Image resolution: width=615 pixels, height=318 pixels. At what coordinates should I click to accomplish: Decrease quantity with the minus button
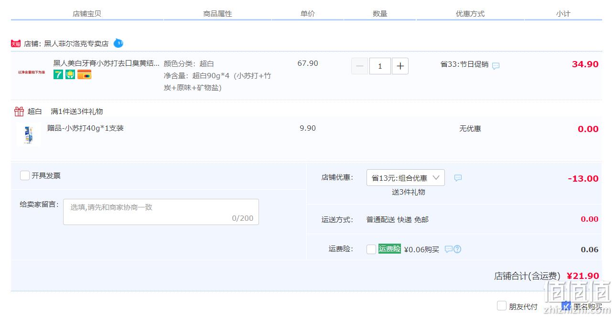(x=360, y=66)
